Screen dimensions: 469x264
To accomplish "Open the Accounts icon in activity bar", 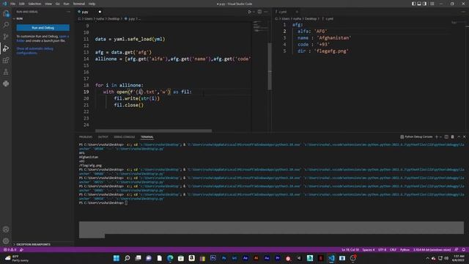I will (x=6, y=230).
